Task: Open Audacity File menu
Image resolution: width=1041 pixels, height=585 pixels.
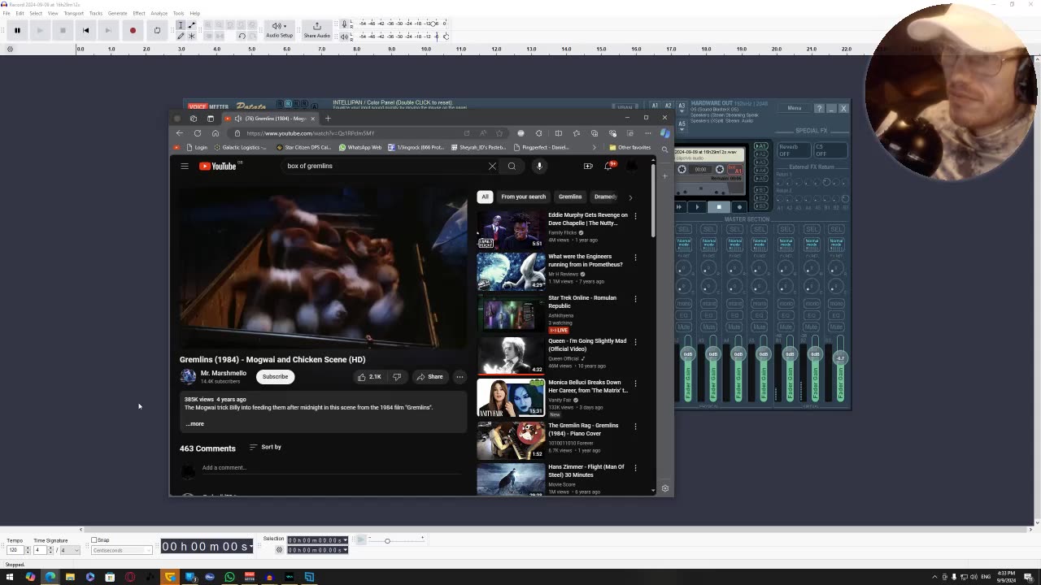Action: [x=7, y=13]
